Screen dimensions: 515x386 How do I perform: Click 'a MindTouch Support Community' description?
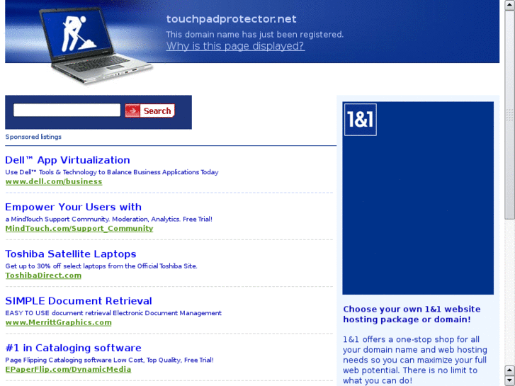[x=108, y=219]
